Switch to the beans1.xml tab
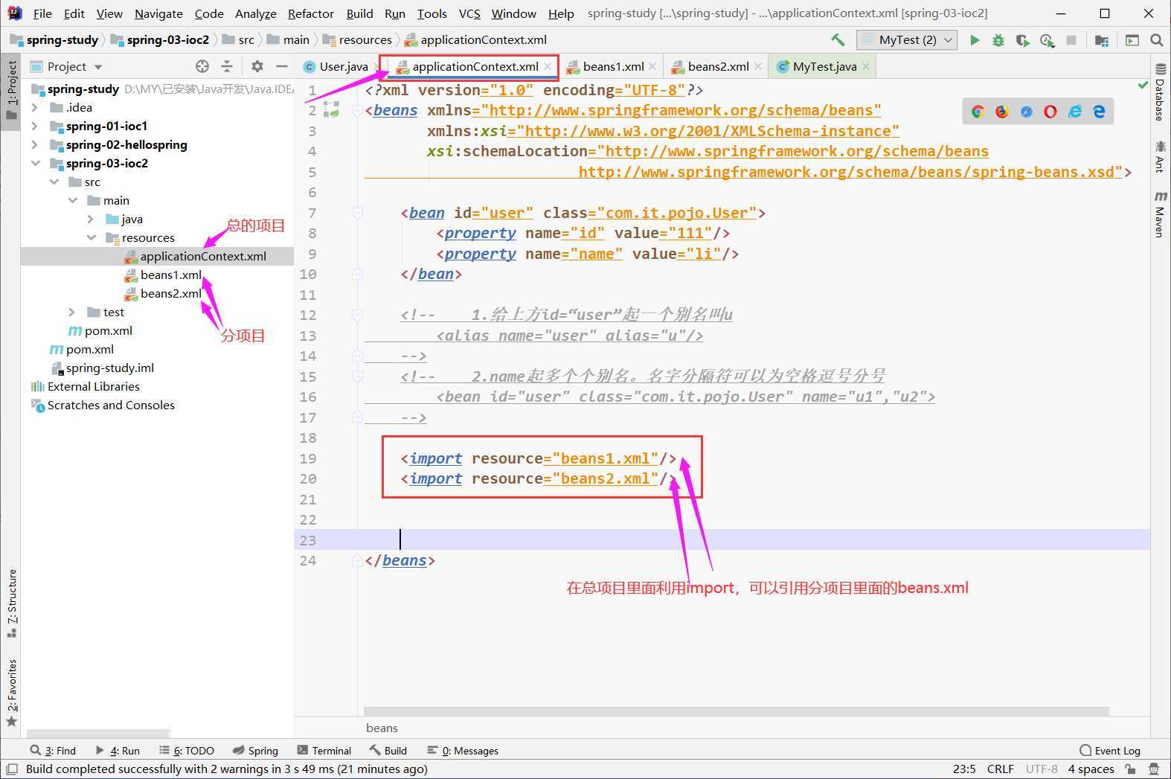 [x=613, y=66]
